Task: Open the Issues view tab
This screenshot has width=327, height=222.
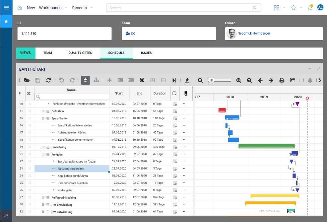Action: pos(146,53)
